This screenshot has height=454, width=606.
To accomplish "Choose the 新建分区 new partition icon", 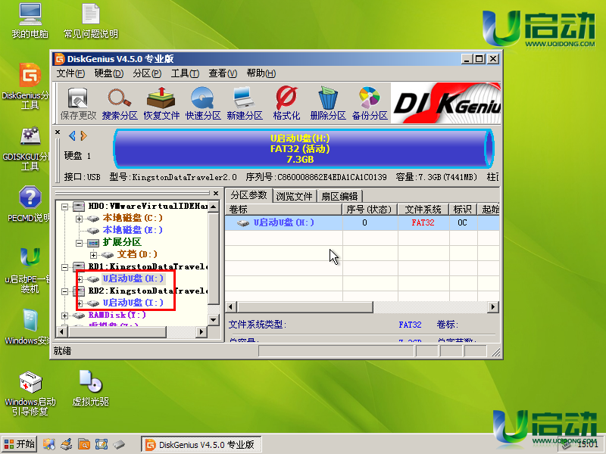I will click(244, 103).
